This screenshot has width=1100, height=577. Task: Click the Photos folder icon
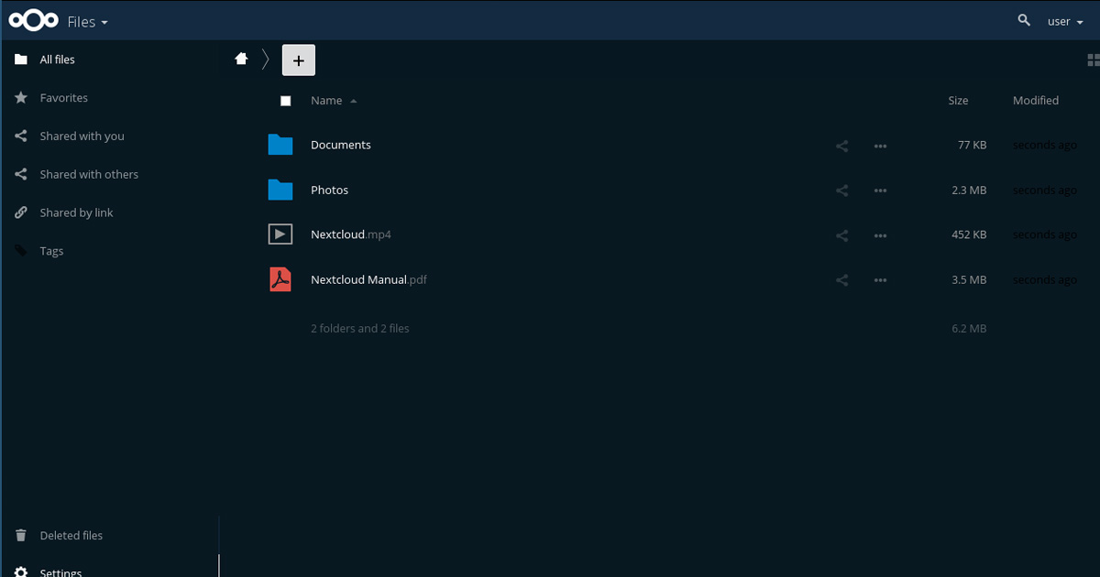[280, 190]
